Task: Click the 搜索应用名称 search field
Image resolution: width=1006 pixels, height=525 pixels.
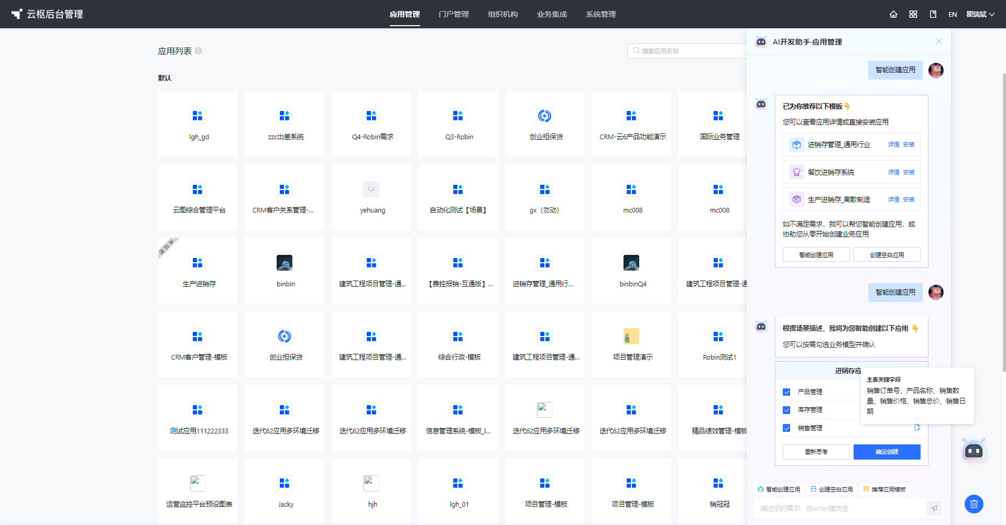Action: (x=686, y=51)
